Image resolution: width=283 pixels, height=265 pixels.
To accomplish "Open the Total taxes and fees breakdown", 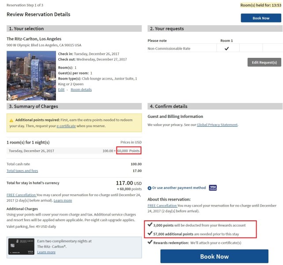I will [22, 170].
